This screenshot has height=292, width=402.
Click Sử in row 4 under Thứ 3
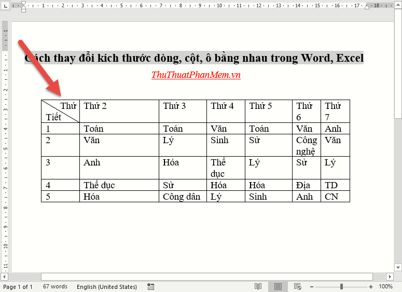183,185
